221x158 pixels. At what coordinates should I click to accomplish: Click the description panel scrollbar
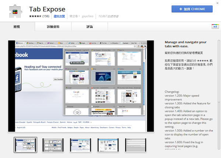219,95
